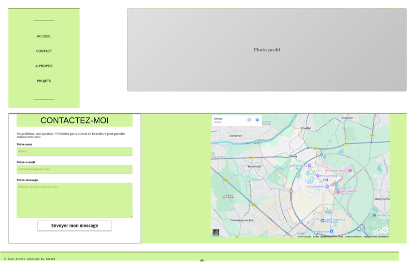
Task: Click the Chessy title in map card
Action: (218, 119)
